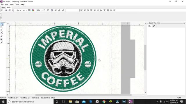The width and height of the screenshot is (186, 104).
Task: Open the color wheel palette icon
Action: pyautogui.click(x=33, y=10)
